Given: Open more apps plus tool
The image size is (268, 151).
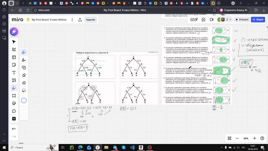Looking at the screenshot, I should coord(14,119).
